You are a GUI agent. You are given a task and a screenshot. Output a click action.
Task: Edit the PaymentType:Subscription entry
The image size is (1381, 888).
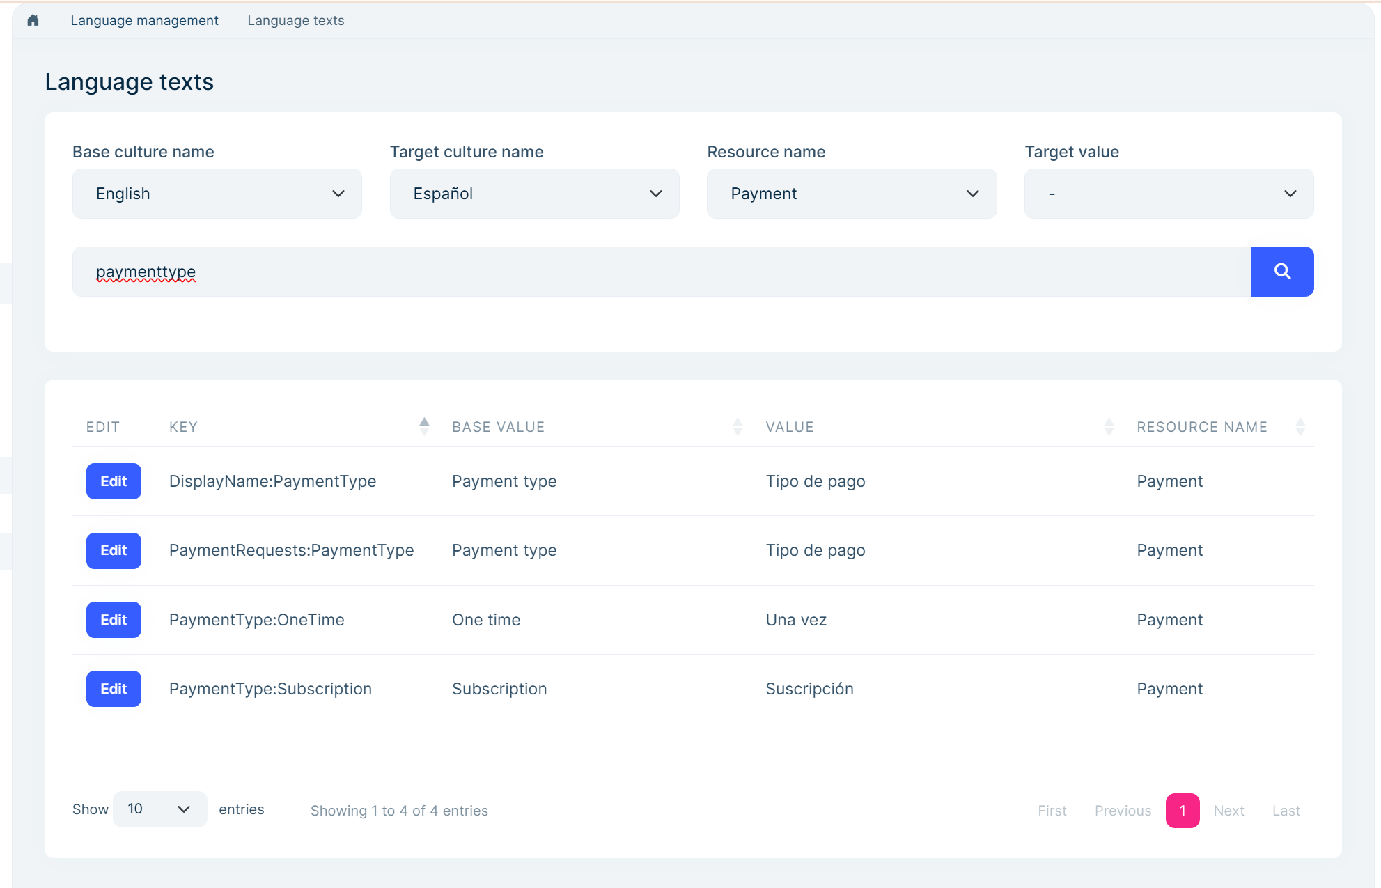pyautogui.click(x=114, y=689)
